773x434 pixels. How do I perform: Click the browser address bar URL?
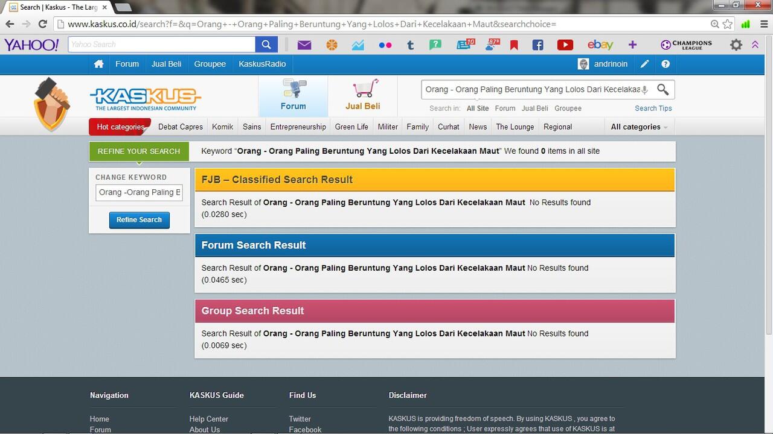click(312, 24)
